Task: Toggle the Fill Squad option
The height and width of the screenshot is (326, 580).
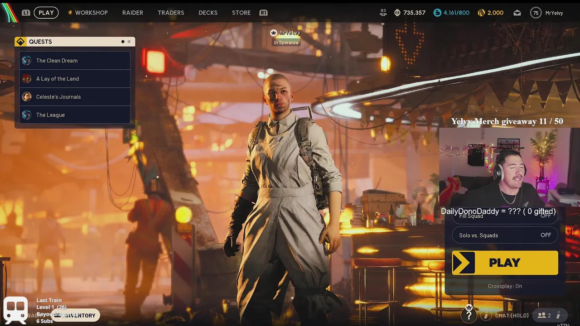Action: point(505,216)
